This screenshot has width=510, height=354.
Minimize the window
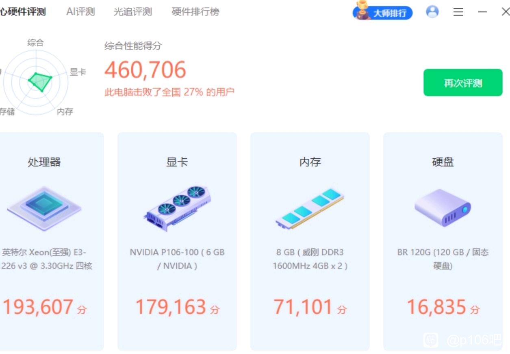(x=482, y=12)
